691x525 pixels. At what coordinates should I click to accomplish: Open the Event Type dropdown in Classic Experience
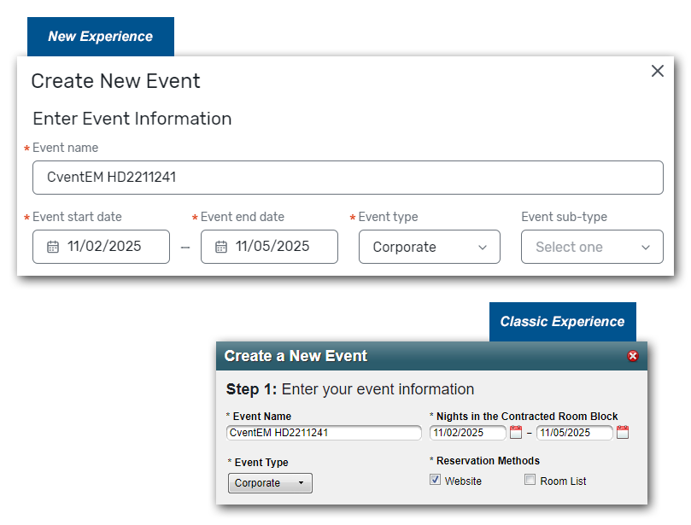(269, 482)
